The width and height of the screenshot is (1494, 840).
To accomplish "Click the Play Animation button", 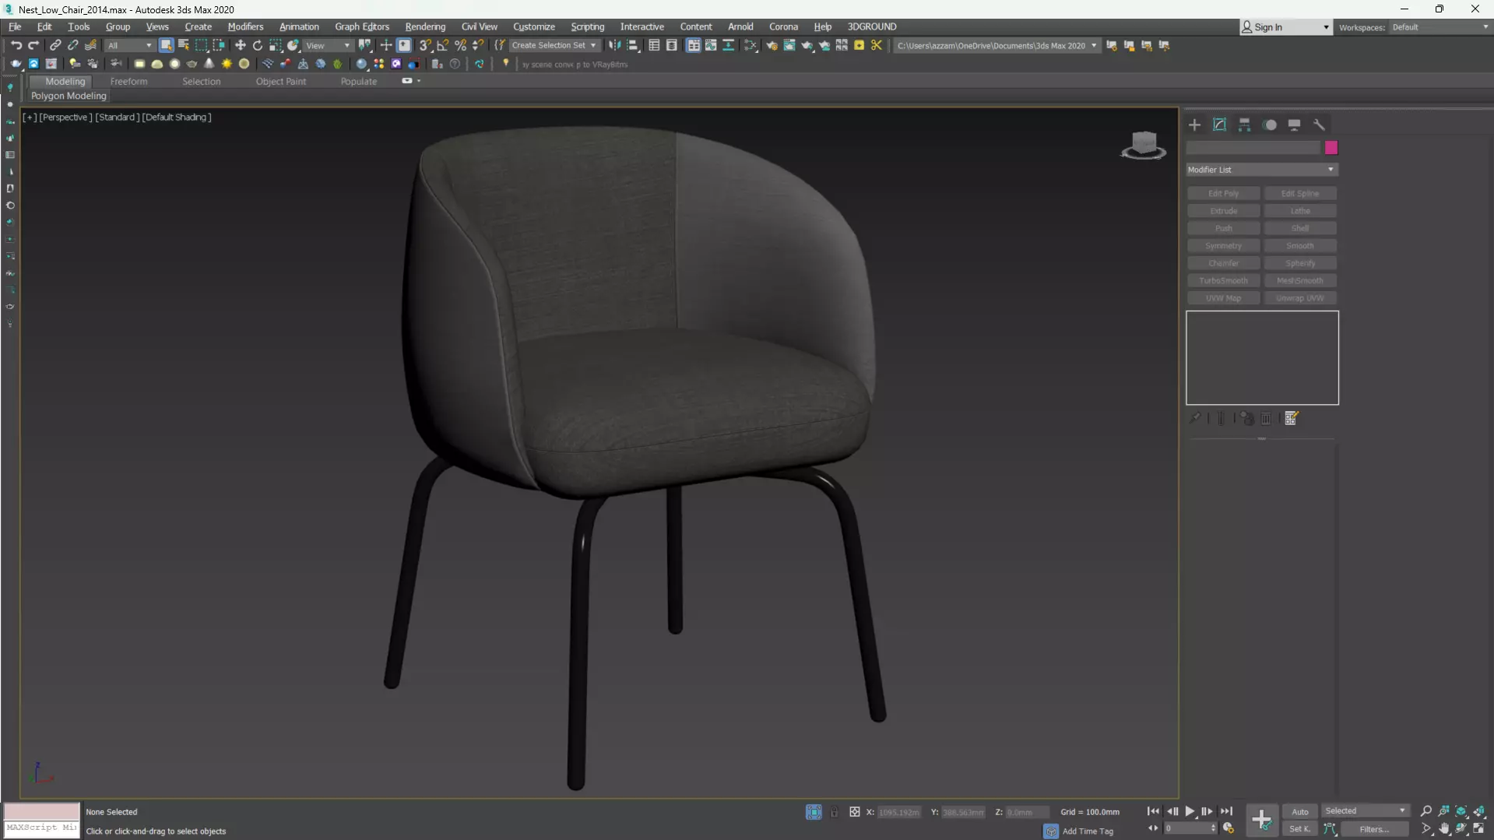I will [1190, 811].
